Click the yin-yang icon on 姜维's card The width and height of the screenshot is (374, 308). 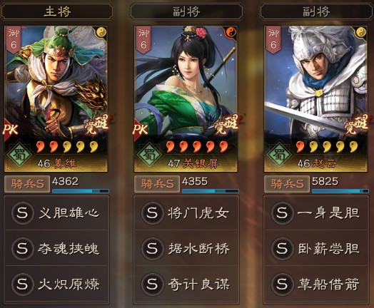101,32
